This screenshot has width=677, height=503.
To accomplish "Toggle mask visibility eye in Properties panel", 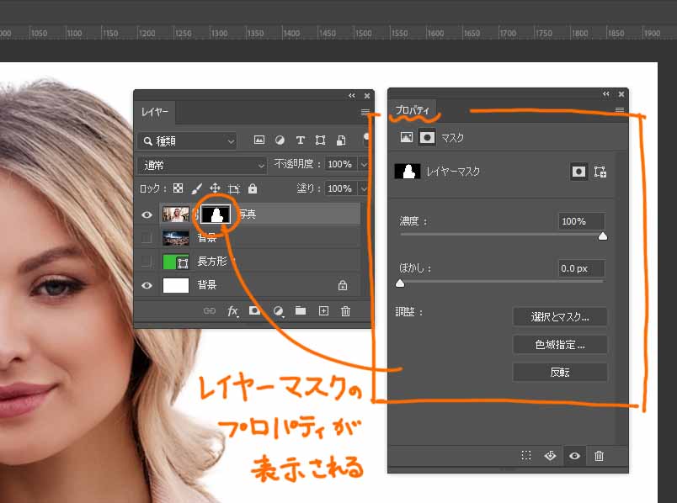I will pos(574,455).
